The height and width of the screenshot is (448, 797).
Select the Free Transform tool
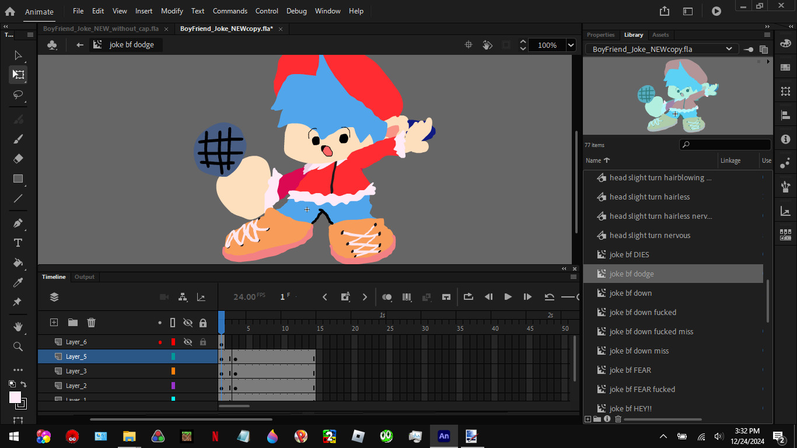pos(18,75)
